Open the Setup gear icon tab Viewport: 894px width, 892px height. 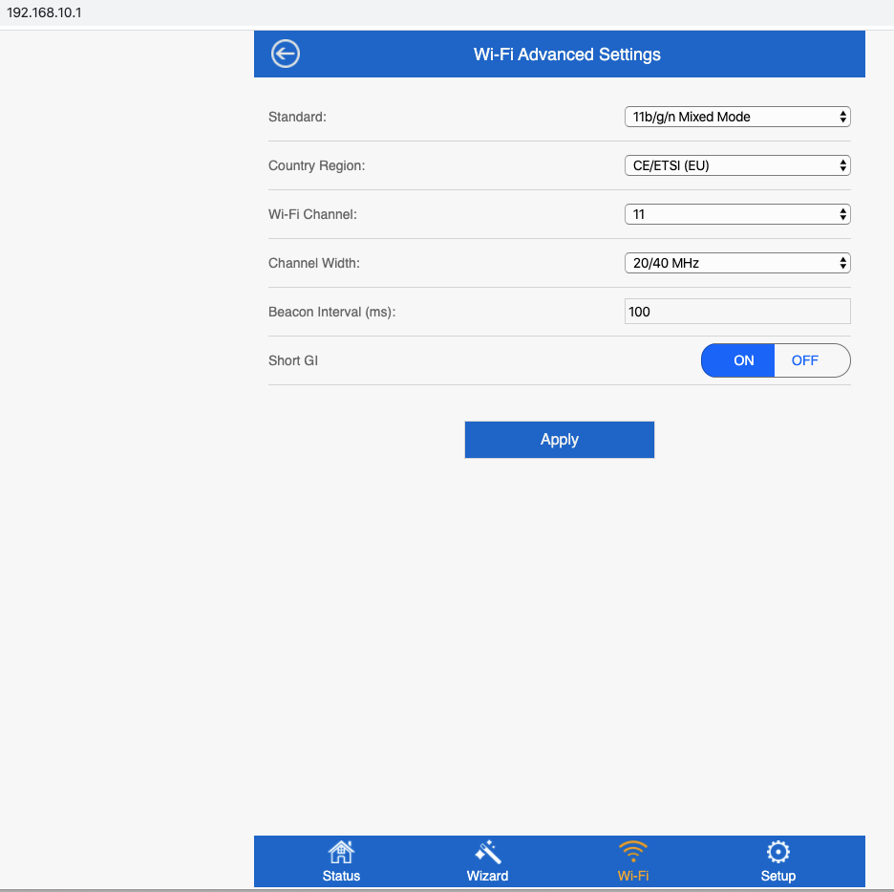point(777,861)
